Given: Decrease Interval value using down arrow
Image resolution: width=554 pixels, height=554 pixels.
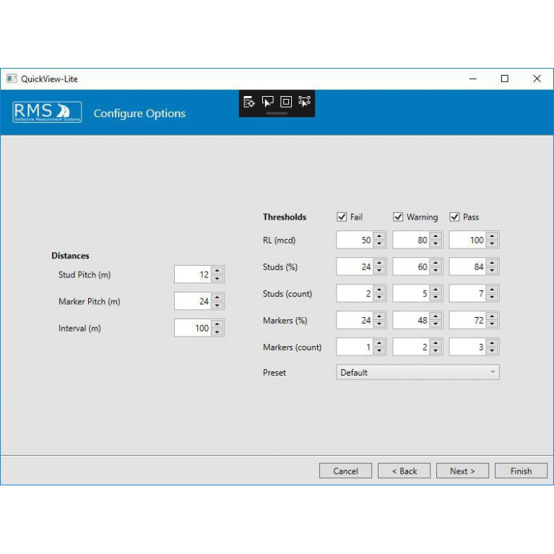Looking at the screenshot, I should click(217, 332).
